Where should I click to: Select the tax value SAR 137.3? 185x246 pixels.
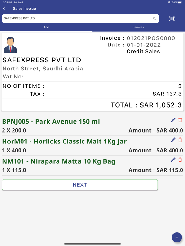tap(167, 94)
